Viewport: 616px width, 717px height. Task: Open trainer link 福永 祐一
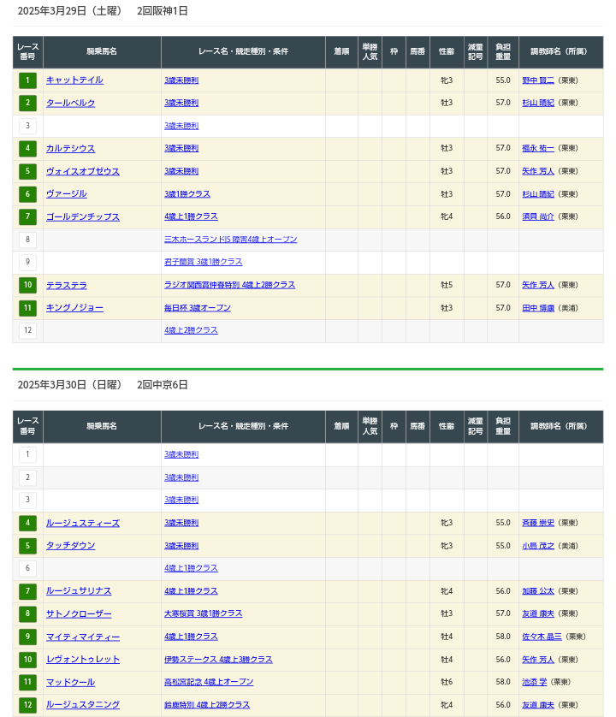538,148
